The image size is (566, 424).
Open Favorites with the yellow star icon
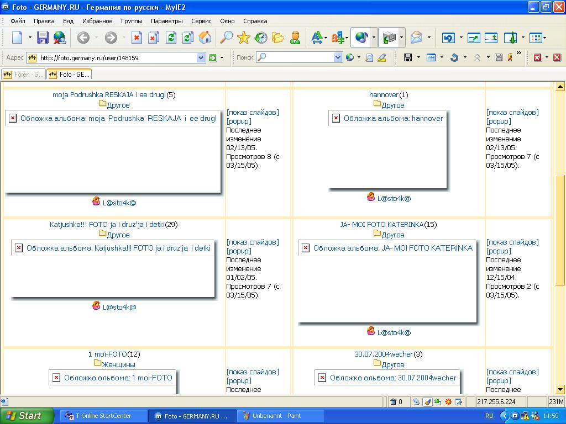pos(243,38)
